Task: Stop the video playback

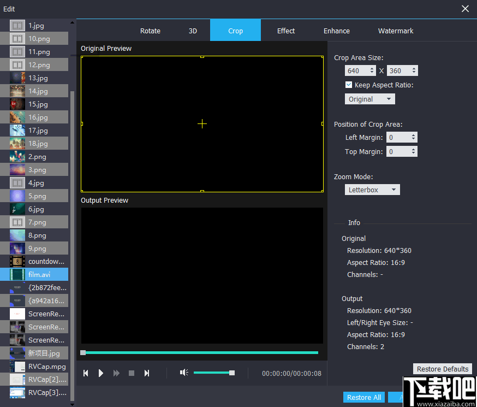Action: 131,373
